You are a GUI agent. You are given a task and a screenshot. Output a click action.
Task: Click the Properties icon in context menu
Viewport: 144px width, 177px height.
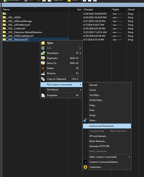point(43,95)
